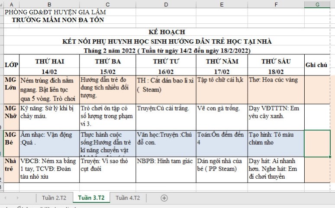Image resolution: width=335 pixels, height=208 pixels.
Task: Select the Nhà trẻ row label cell
Action: pyautogui.click(x=11, y=169)
